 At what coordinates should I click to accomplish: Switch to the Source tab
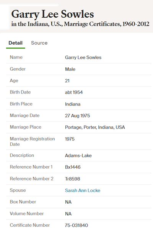pyautogui.click(x=39, y=43)
